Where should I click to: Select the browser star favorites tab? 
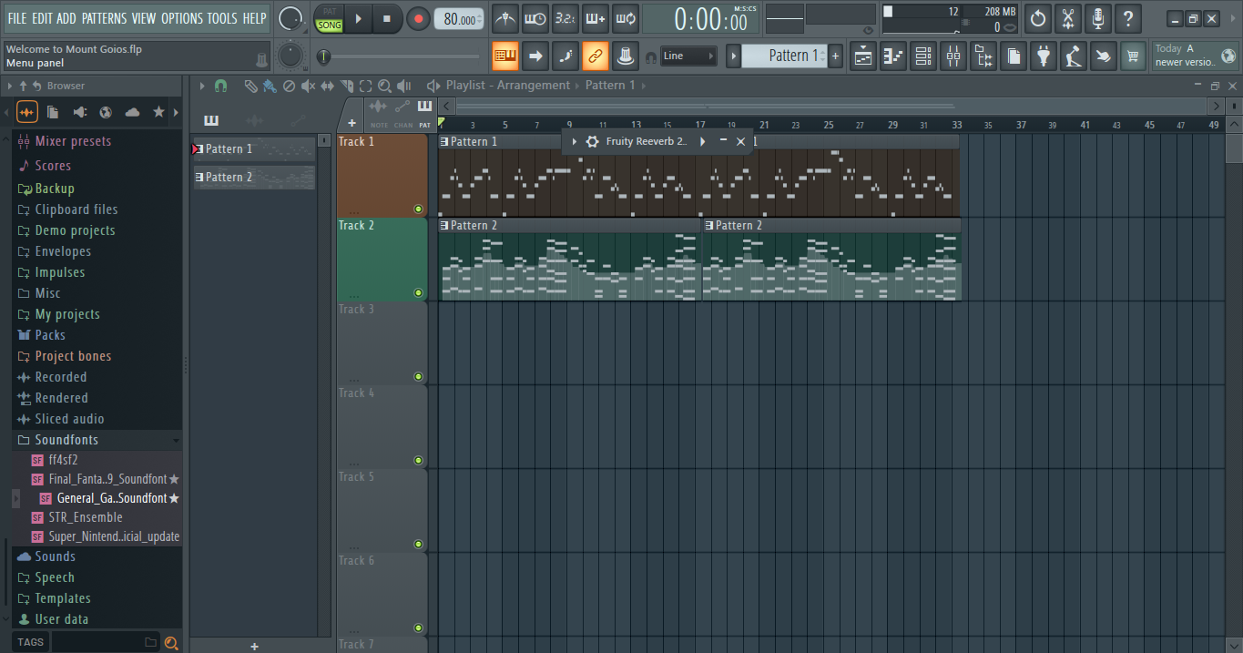click(158, 112)
